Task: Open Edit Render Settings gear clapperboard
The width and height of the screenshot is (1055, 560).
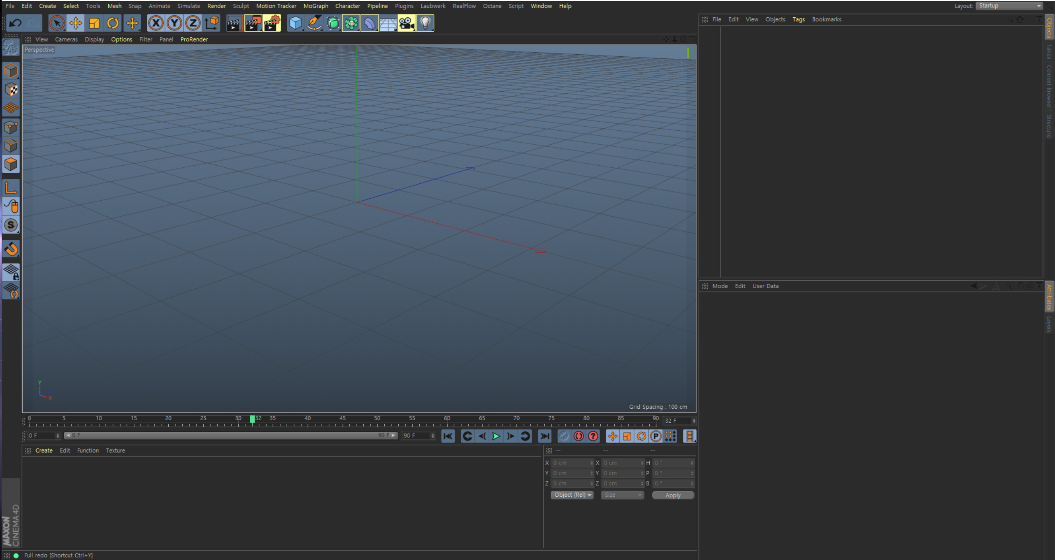Action: (x=272, y=23)
